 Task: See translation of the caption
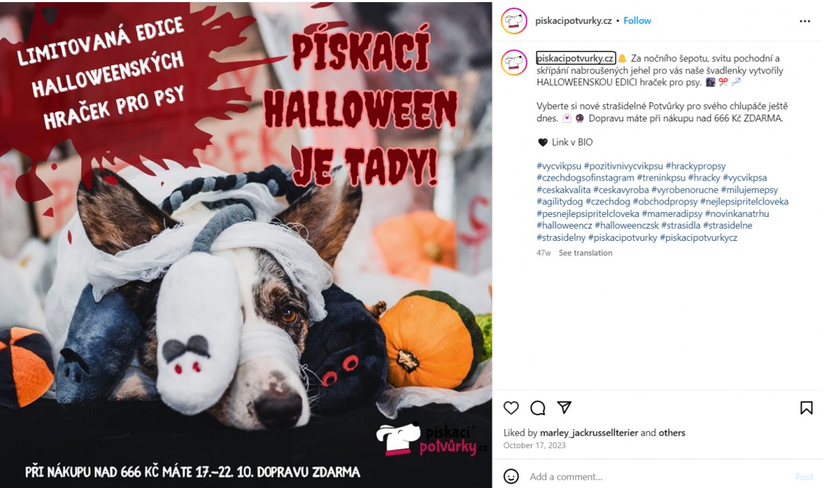coord(585,253)
